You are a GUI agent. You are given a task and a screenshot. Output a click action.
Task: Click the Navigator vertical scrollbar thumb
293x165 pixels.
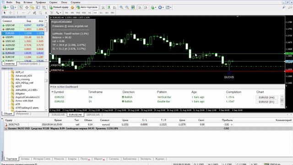[46, 81]
